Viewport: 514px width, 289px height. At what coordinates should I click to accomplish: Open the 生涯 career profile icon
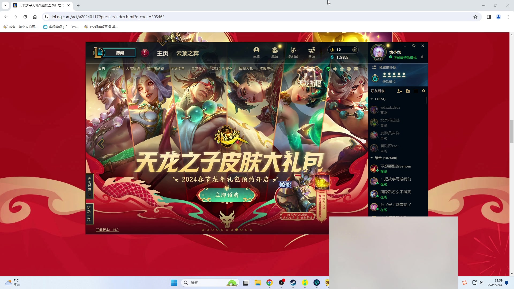[256, 52]
